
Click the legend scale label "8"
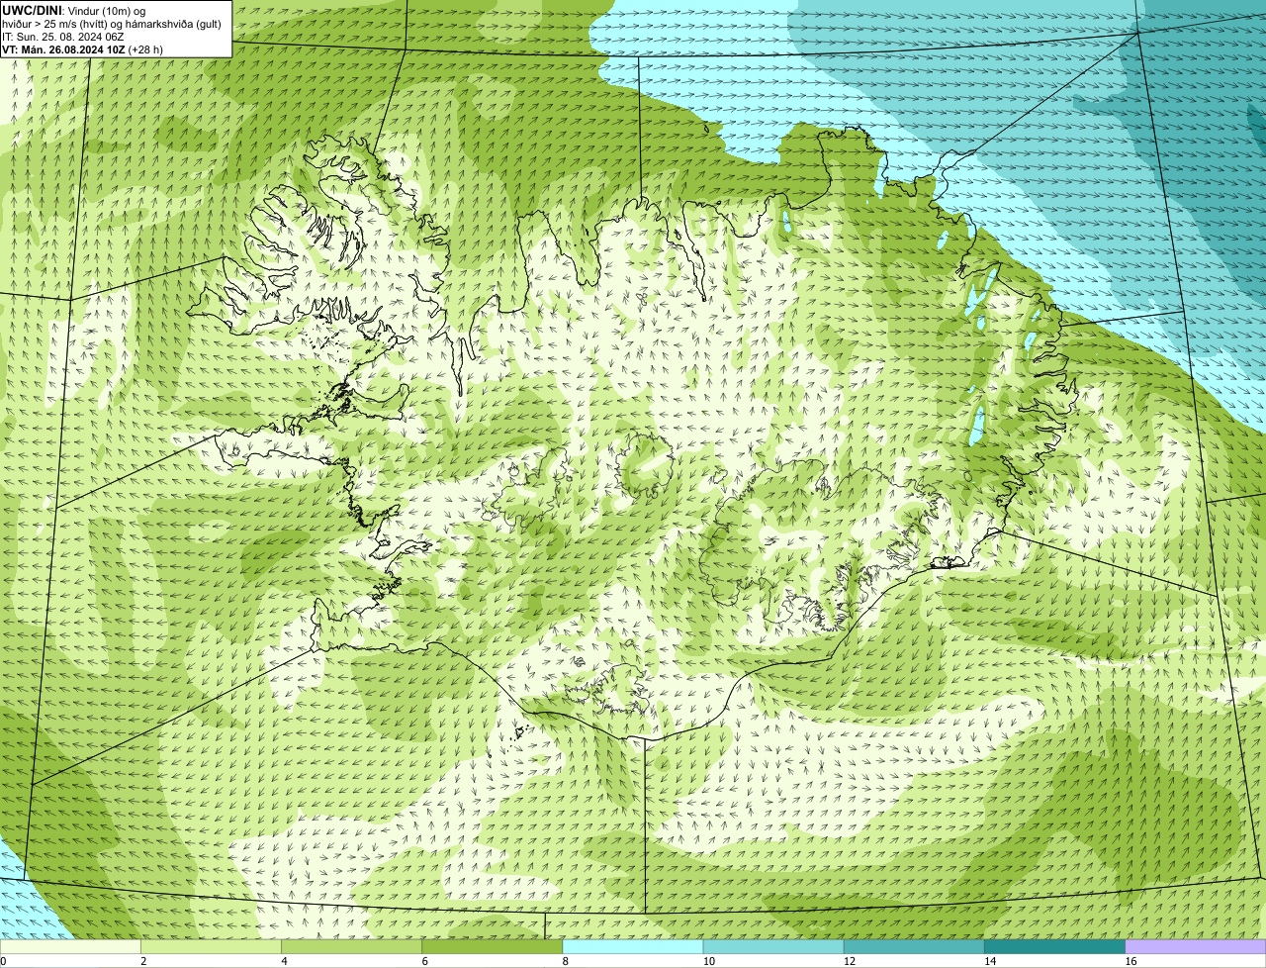click(x=565, y=961)
